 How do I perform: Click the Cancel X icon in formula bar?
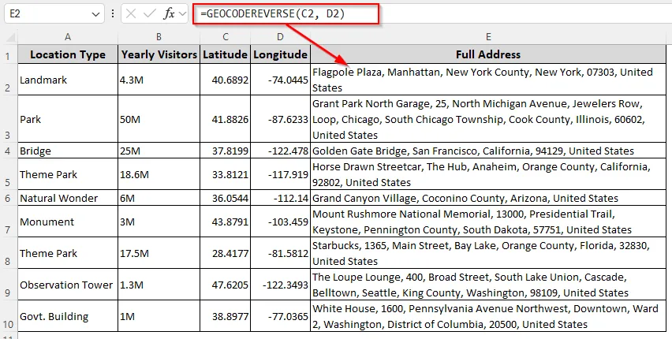pos(131,13)
